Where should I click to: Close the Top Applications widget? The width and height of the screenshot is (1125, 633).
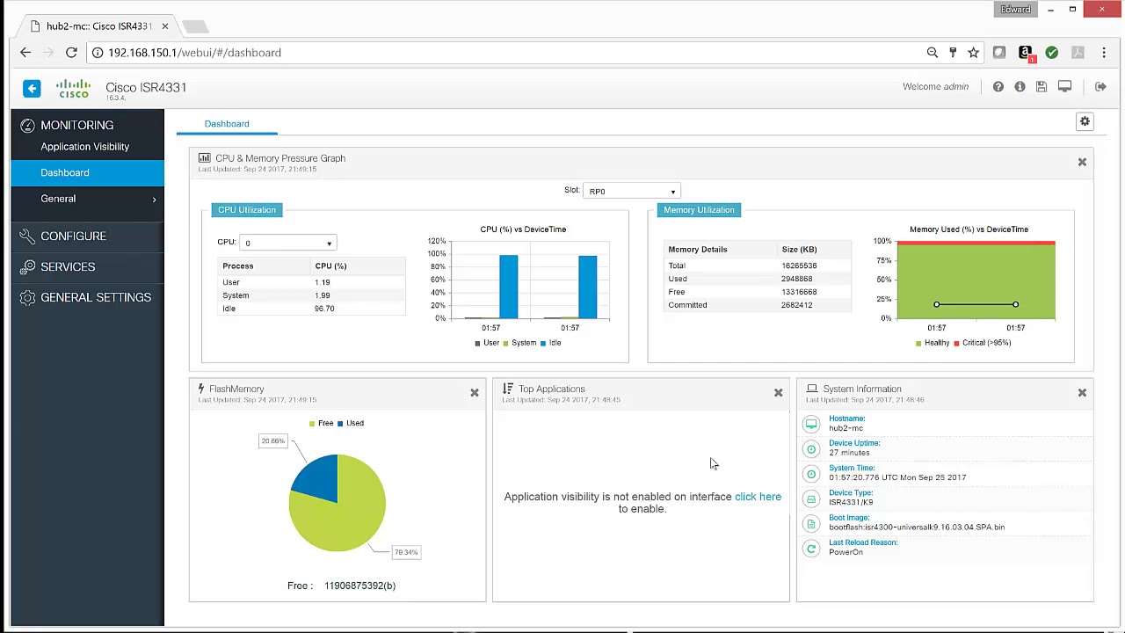tap(778, 393)
